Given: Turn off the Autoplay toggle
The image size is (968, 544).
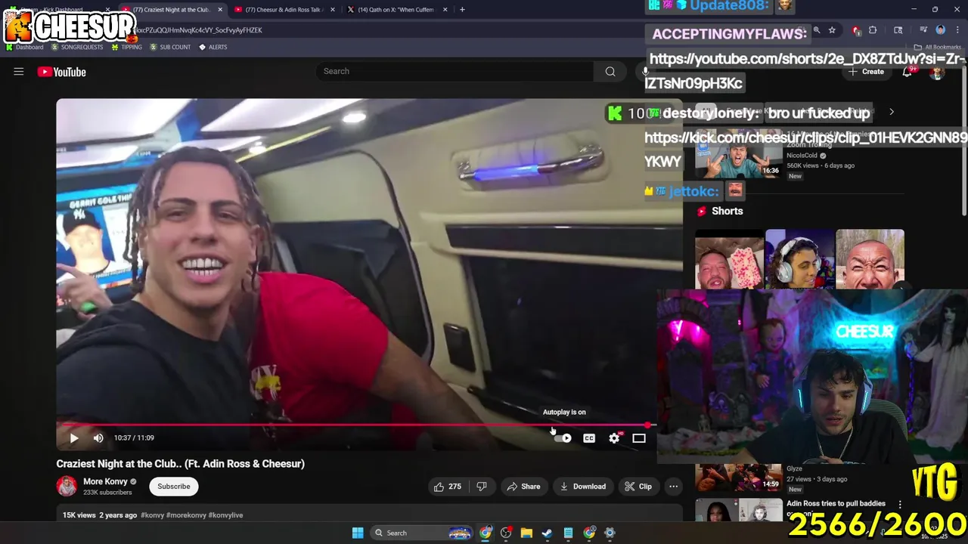Looking at the screenshot, I should (563, 438).
